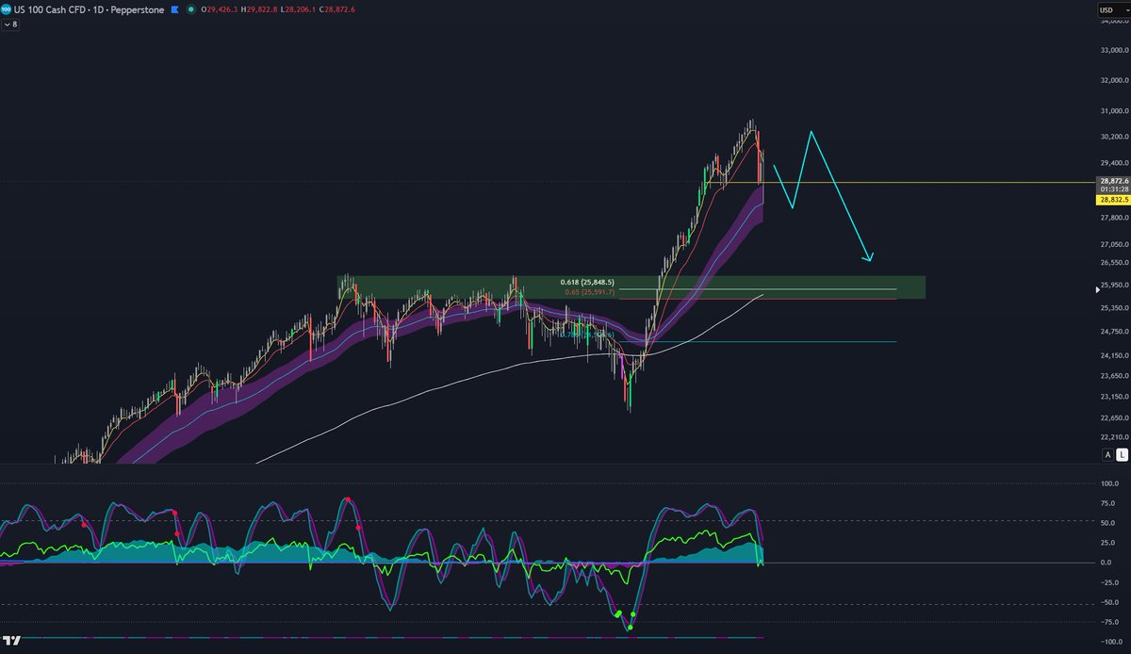Click the oscillator axis label 100.0
The height and width of the screenshot is (654, 1131).
(1109, 483)
